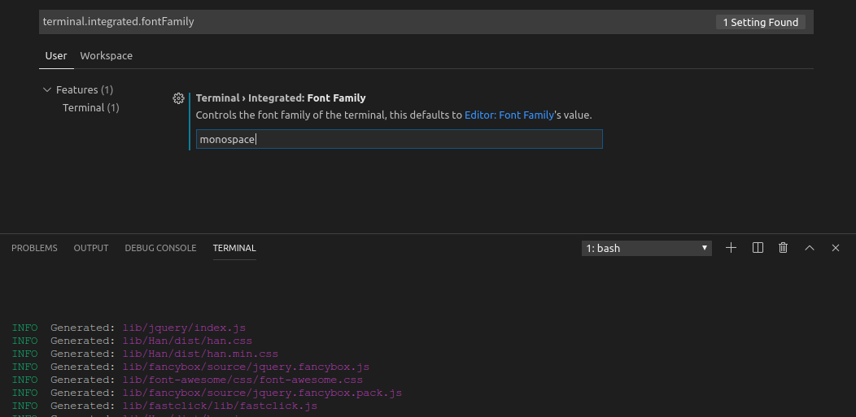Create a new terminal with the plus icon
Screen dimensions: 856x417
click(731, 248)
